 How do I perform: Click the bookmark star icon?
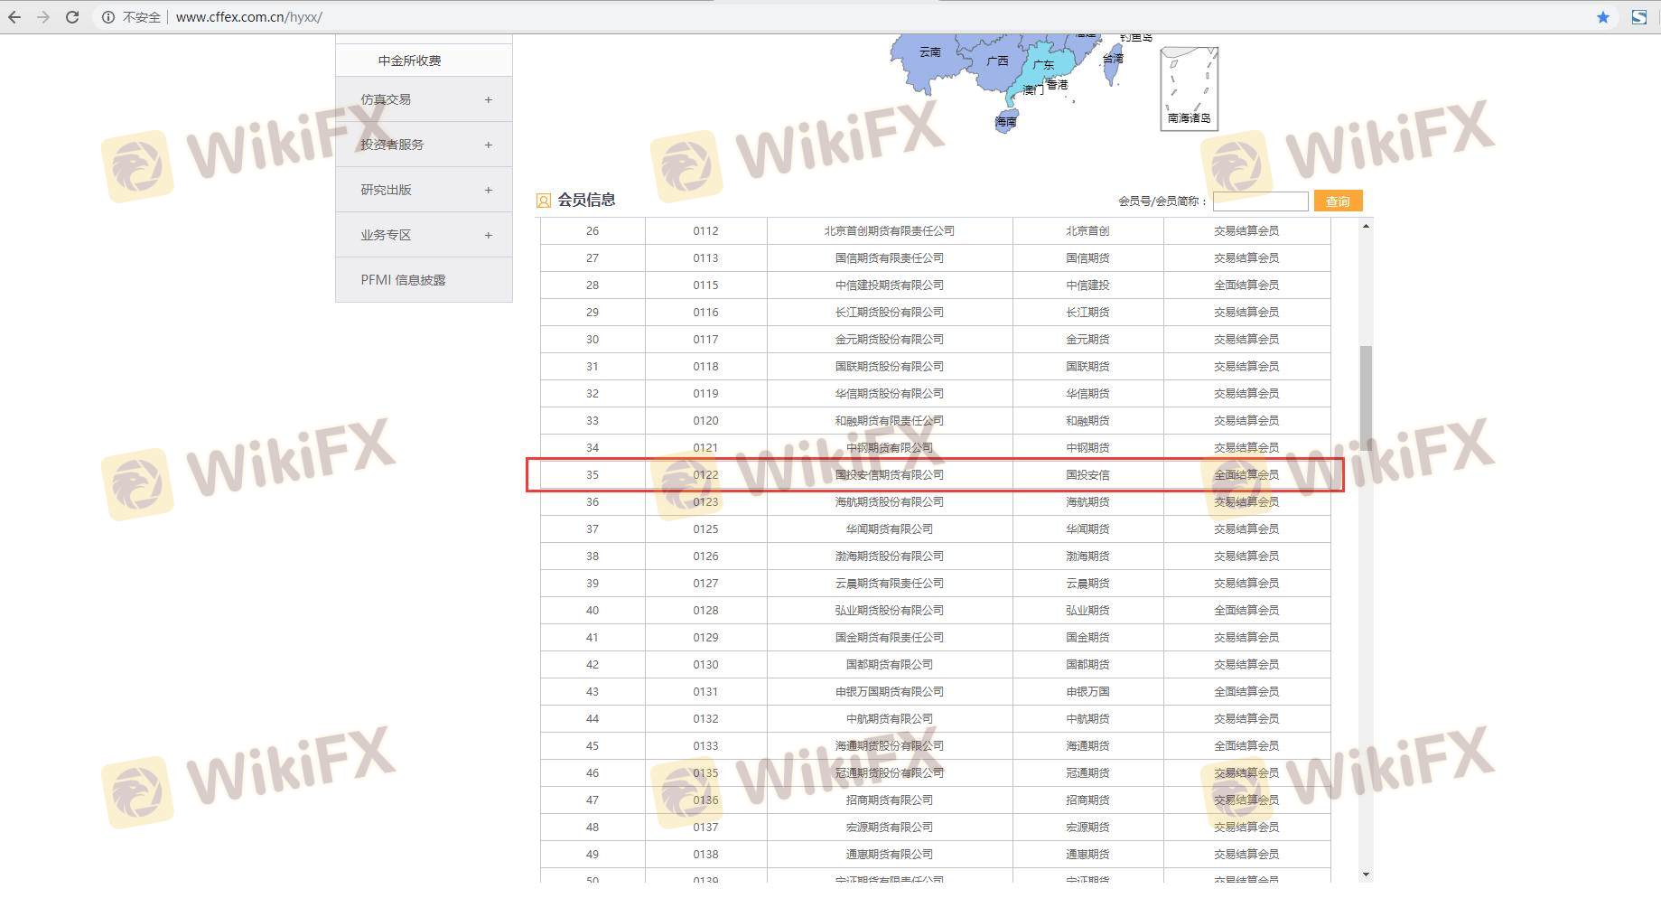click(1603, 17)
